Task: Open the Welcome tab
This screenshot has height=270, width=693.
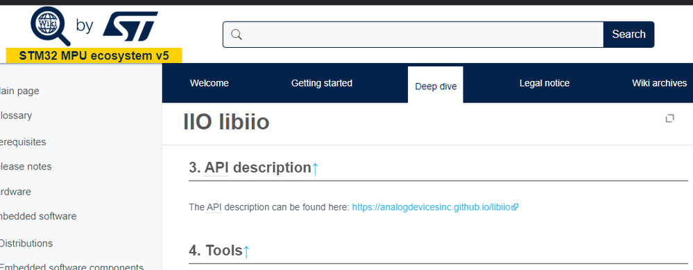Action: [x=209, y=83]
